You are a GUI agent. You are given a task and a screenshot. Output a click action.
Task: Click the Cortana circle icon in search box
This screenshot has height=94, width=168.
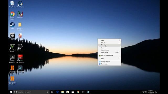click(x=15, y=92)
